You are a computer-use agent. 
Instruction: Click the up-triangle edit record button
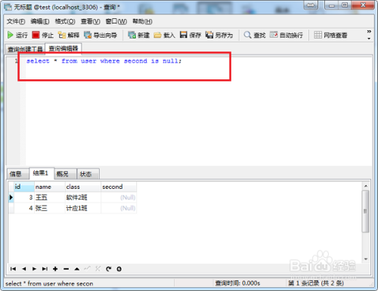point(77,269)
